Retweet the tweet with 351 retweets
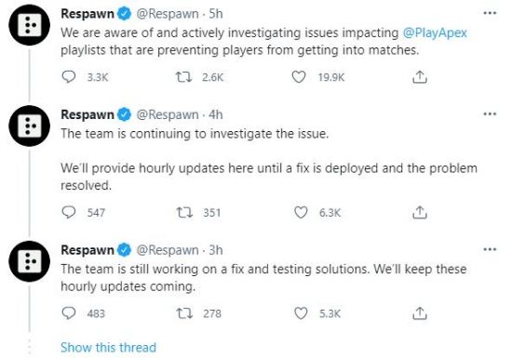512x358 pixels. tap(184, 213)
